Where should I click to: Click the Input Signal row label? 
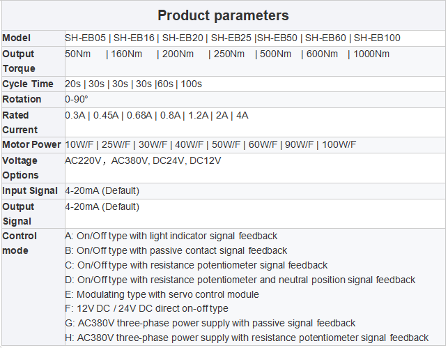point(30,190)
